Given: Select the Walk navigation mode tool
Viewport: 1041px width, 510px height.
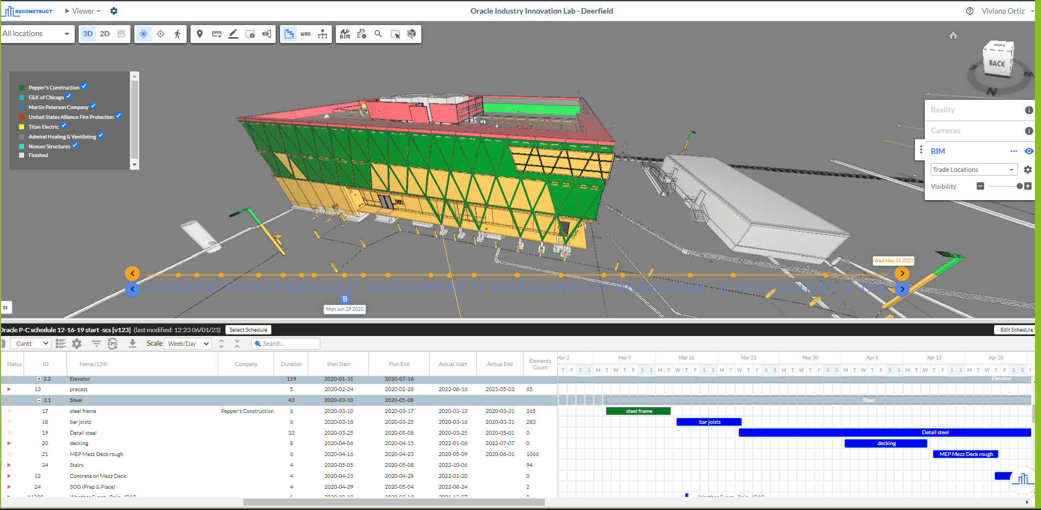Looking at the screenshot, I should (x=176, y=33).
